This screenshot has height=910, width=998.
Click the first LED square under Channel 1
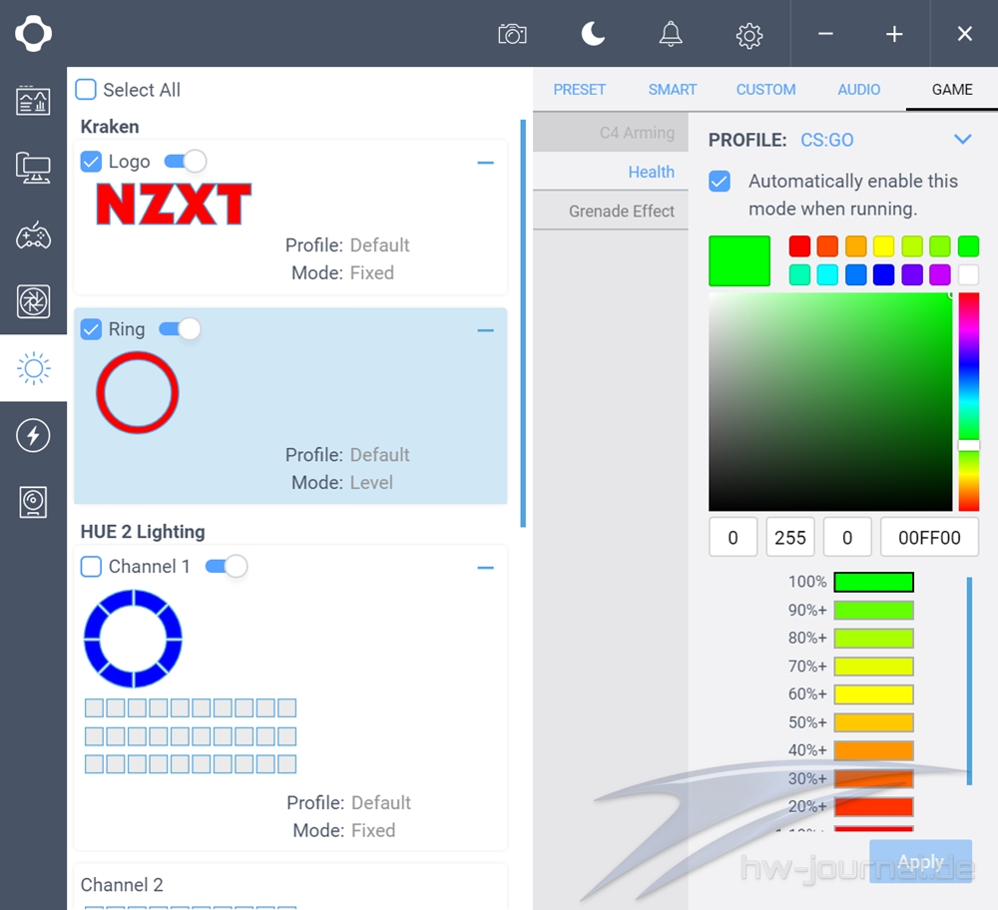point(94,707)
